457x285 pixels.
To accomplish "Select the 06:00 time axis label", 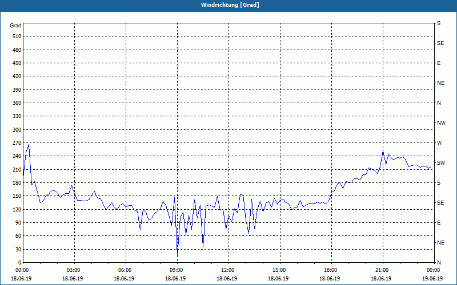I will [x=126, y=270].
